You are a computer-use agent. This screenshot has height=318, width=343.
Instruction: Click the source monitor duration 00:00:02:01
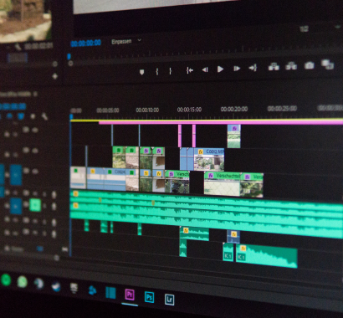(38, 46)
